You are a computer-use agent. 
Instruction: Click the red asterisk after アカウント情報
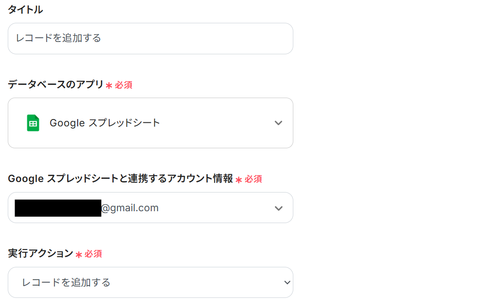pos(238,179)
